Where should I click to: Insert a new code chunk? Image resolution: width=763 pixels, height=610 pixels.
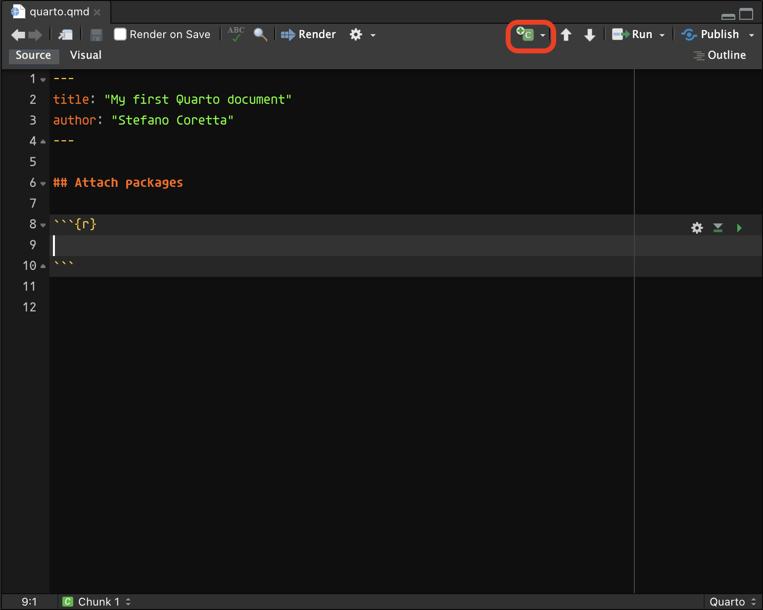click(x=525, y=34)
